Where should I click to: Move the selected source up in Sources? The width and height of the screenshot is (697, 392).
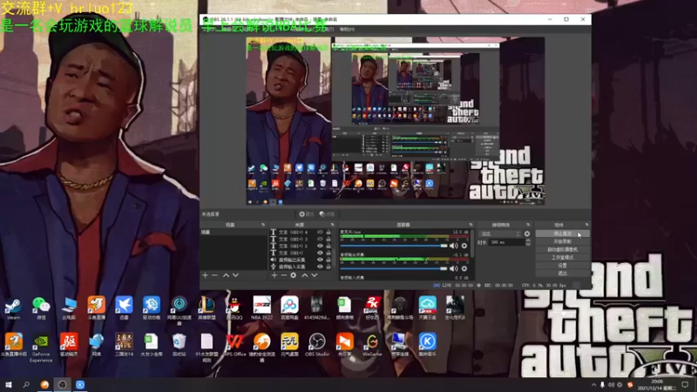pos(304,275)
